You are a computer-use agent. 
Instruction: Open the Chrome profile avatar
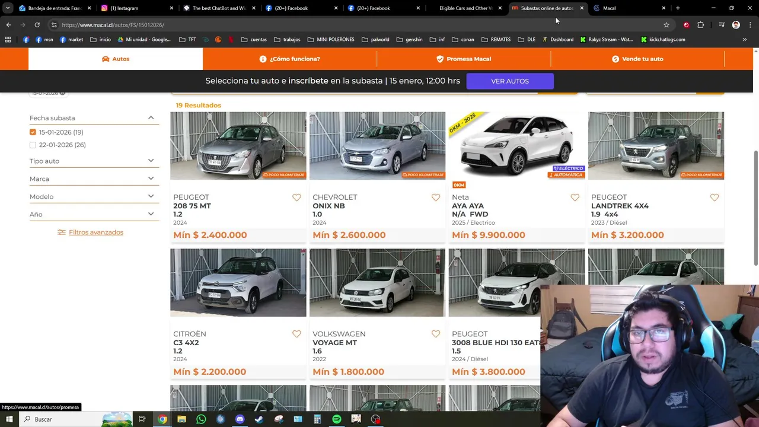point(736,25)
